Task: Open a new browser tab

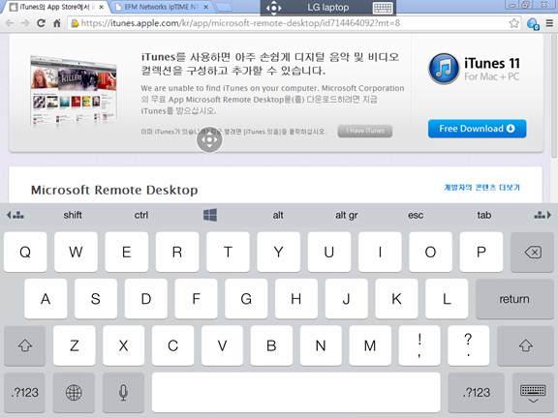Action: click(x=224, y=7)
